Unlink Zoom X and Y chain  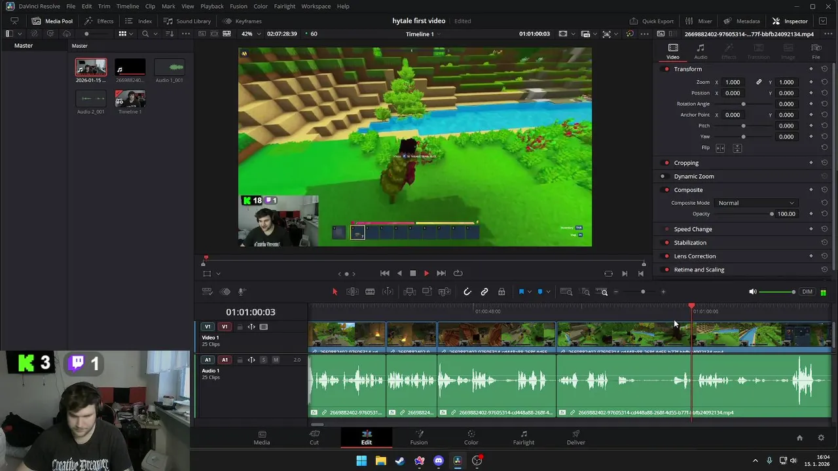pos(759,82)
